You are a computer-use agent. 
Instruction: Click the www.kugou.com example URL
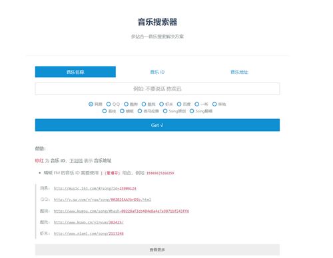121,211
